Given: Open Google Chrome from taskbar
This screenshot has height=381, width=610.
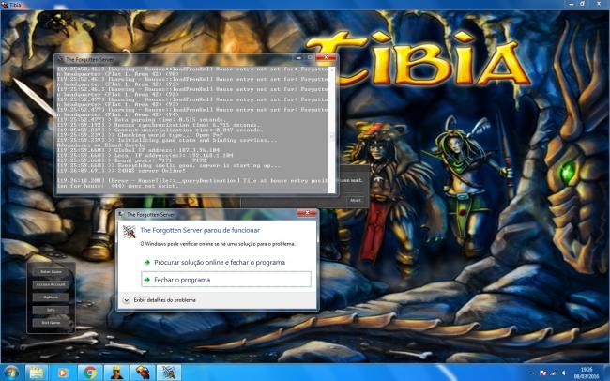Looking at the screenshot, I should [x=90, y=373].
